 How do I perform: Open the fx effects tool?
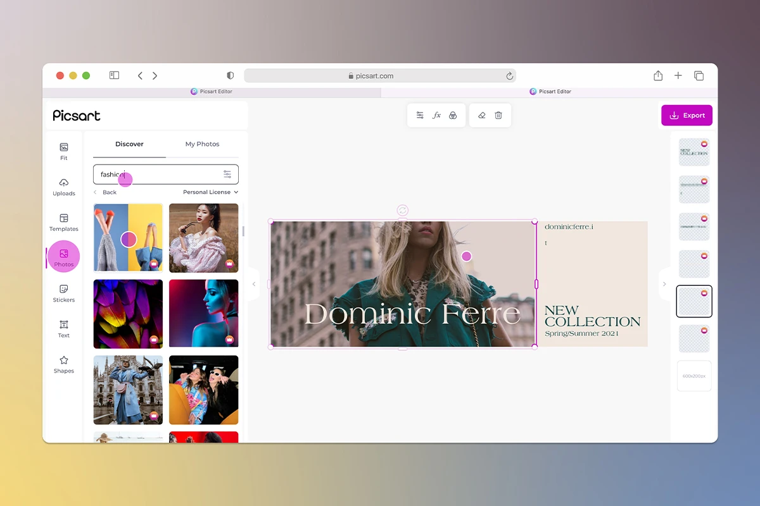click(436, 115)
